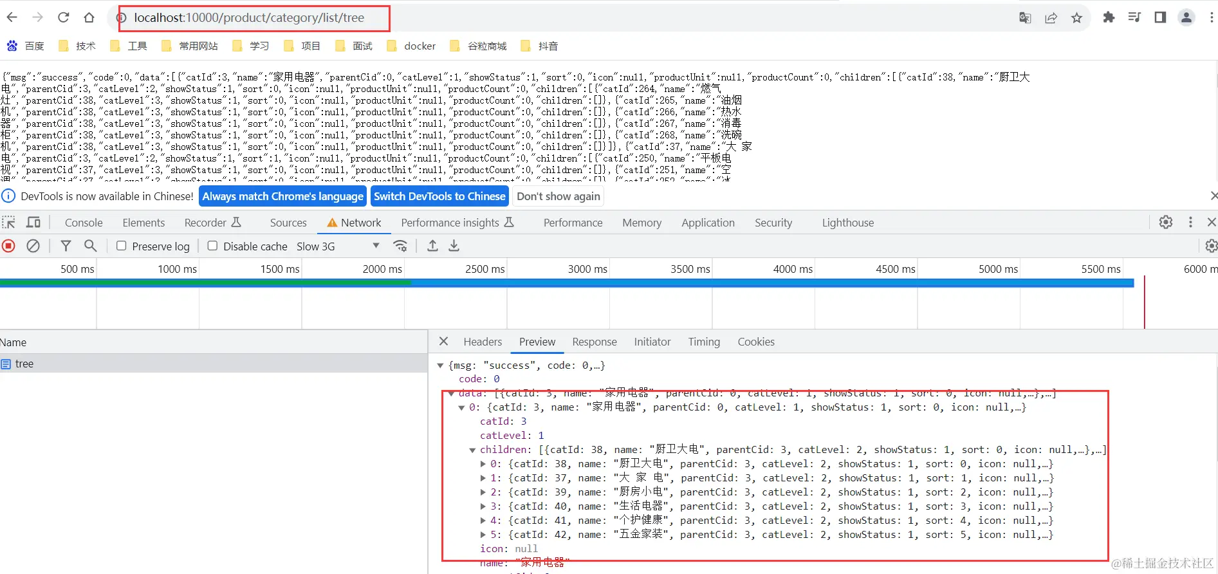Open the media controls icon
1218x574 pixels.
pyautogui.click(x=1134, y=17)
